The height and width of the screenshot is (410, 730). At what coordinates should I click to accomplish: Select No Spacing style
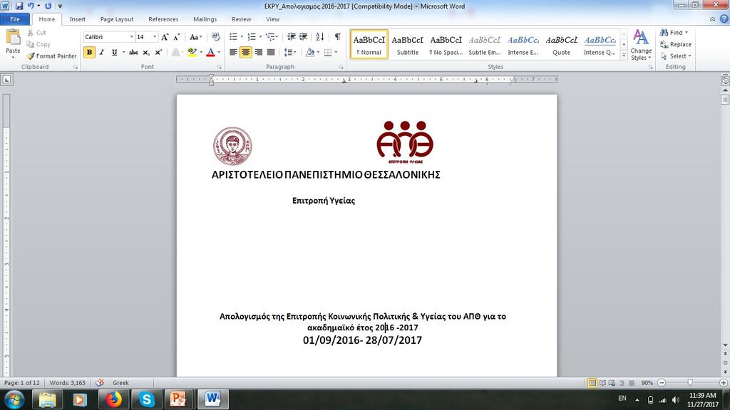point(446,45)
